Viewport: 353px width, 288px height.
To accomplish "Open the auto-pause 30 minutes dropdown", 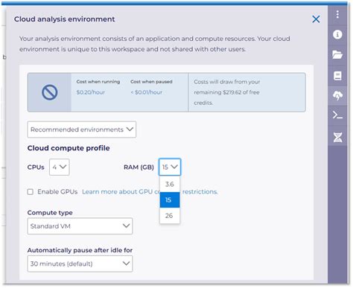I will coord(80,263).
